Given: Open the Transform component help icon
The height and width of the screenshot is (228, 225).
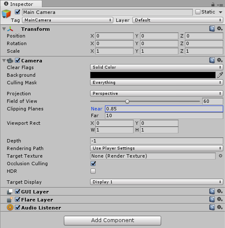Looking at the screenshot, I should click(212, 29).
